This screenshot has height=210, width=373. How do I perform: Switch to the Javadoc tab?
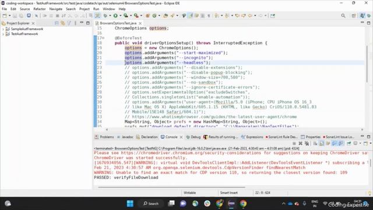pyautogui.click(x=125, y=137)
